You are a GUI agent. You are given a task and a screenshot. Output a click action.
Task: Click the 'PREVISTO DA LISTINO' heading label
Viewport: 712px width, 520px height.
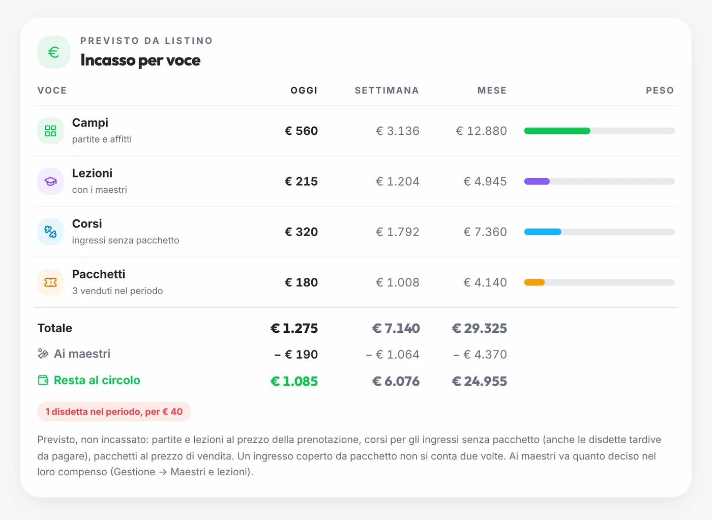click(x=146, y=41)
